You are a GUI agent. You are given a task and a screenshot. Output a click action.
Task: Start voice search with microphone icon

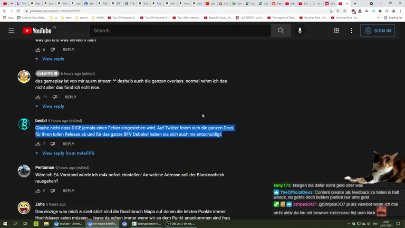[x=300, y=31]
